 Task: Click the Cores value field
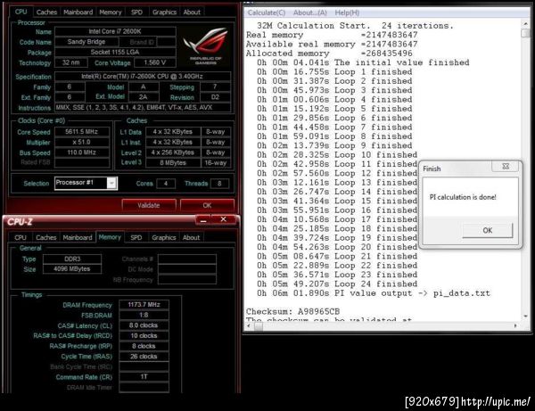(166, 184)
